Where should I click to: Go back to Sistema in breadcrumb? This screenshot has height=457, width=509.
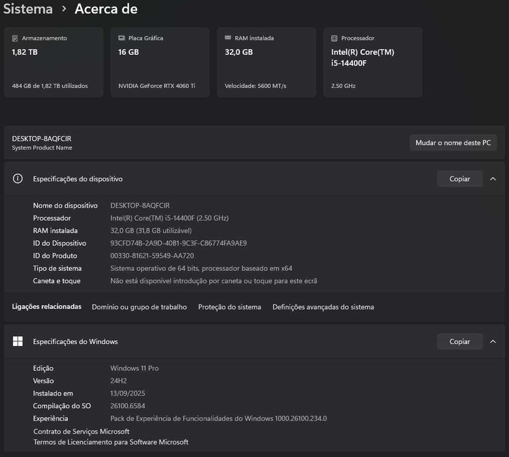click(27, 9)
